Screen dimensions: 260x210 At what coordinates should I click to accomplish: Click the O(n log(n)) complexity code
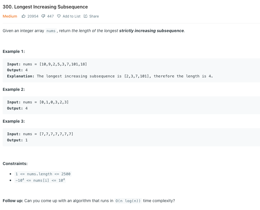tap(128, 201)
